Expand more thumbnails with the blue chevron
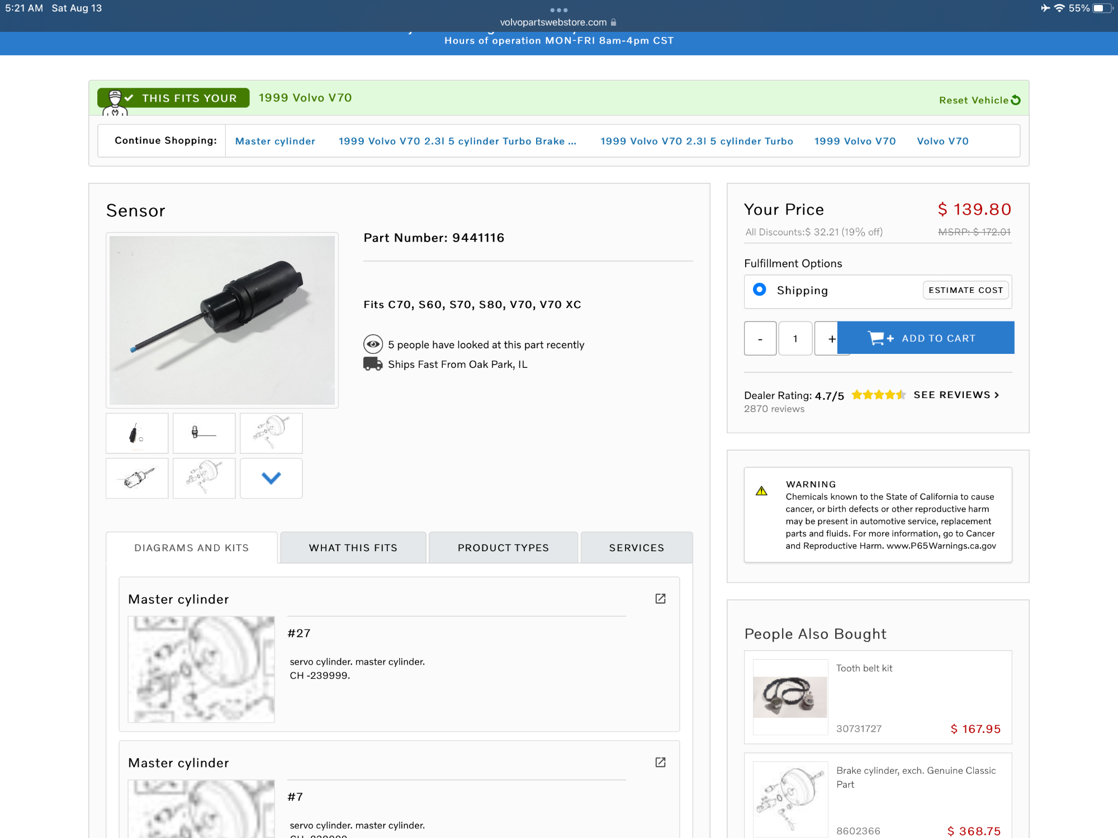This screenshot has height=838, width=1118. (271, 478)
